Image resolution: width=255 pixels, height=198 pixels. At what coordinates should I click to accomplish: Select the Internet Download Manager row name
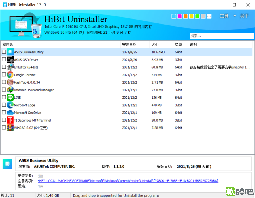point(34,90)
